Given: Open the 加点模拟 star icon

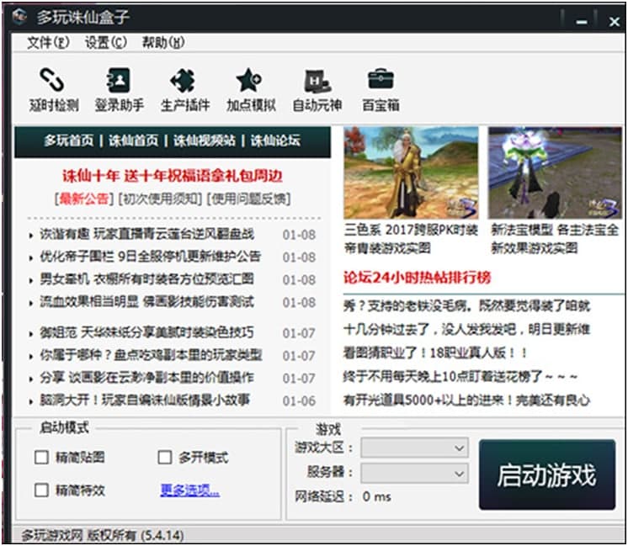Looking at the screenshot, I should 250,81.
